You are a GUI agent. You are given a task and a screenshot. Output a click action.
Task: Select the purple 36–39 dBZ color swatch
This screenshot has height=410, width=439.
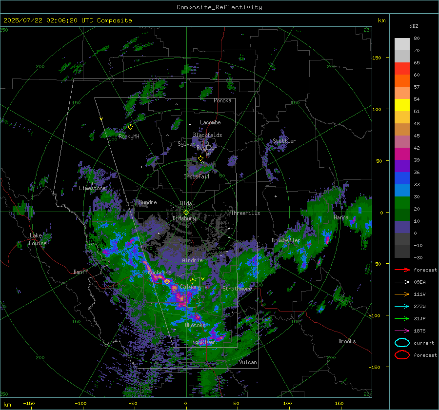tap(402, 166)
